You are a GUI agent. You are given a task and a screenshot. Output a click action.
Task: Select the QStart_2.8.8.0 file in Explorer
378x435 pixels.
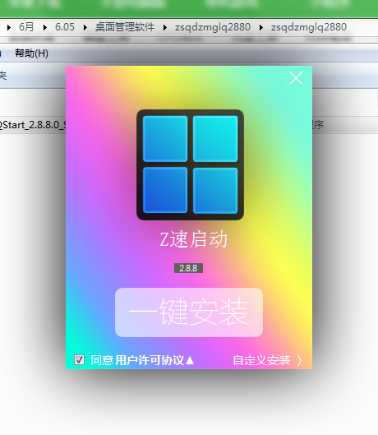(33, 125)
